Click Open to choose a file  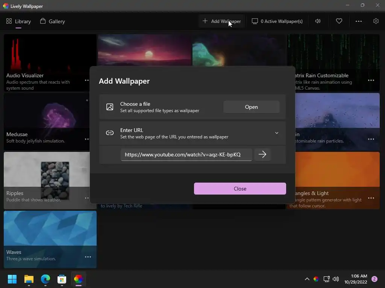[x=252, y=107]
